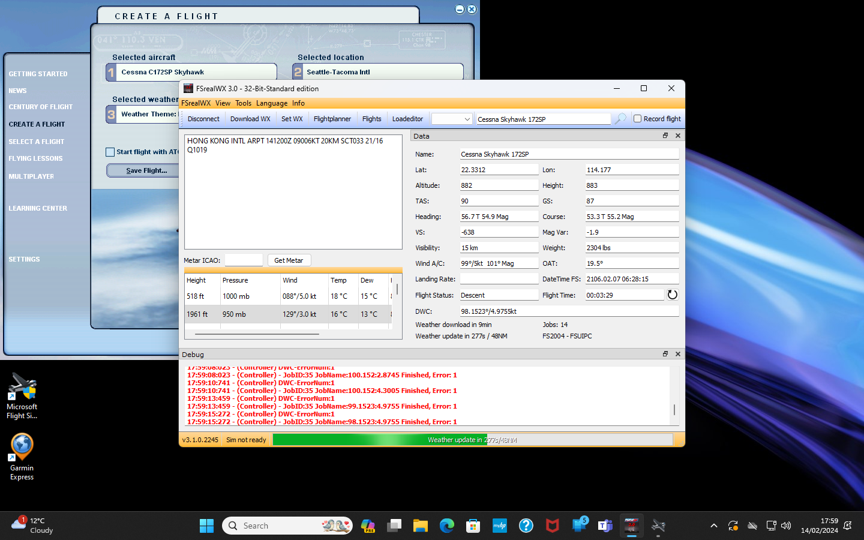
Task: Click the Set WX button
Action: [292, 119]
